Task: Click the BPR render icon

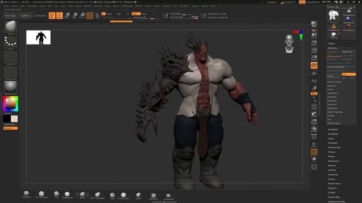Action: point(314,24)
